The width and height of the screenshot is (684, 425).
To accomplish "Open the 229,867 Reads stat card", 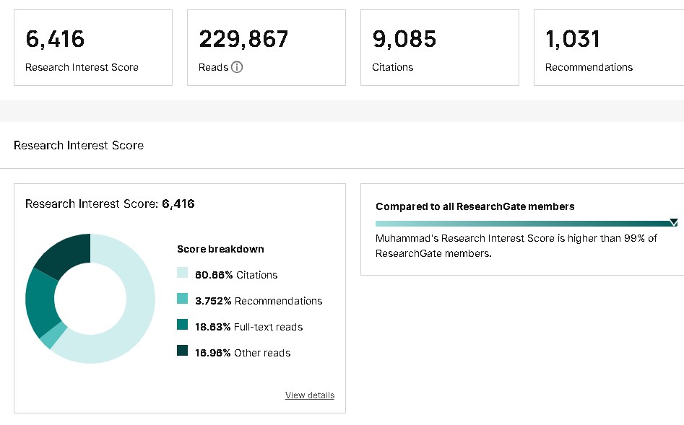I will 267,48.
